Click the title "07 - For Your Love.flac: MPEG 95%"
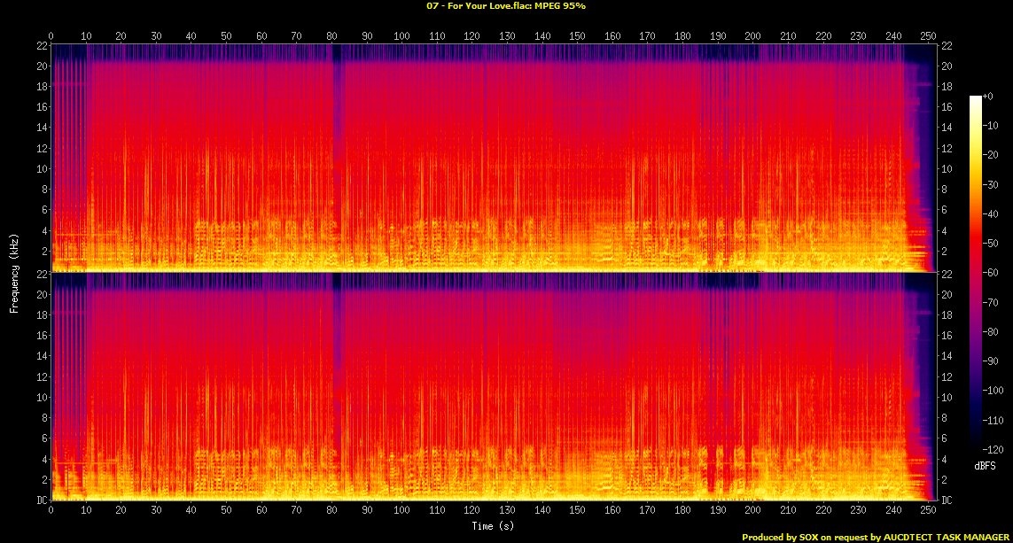 506,6
